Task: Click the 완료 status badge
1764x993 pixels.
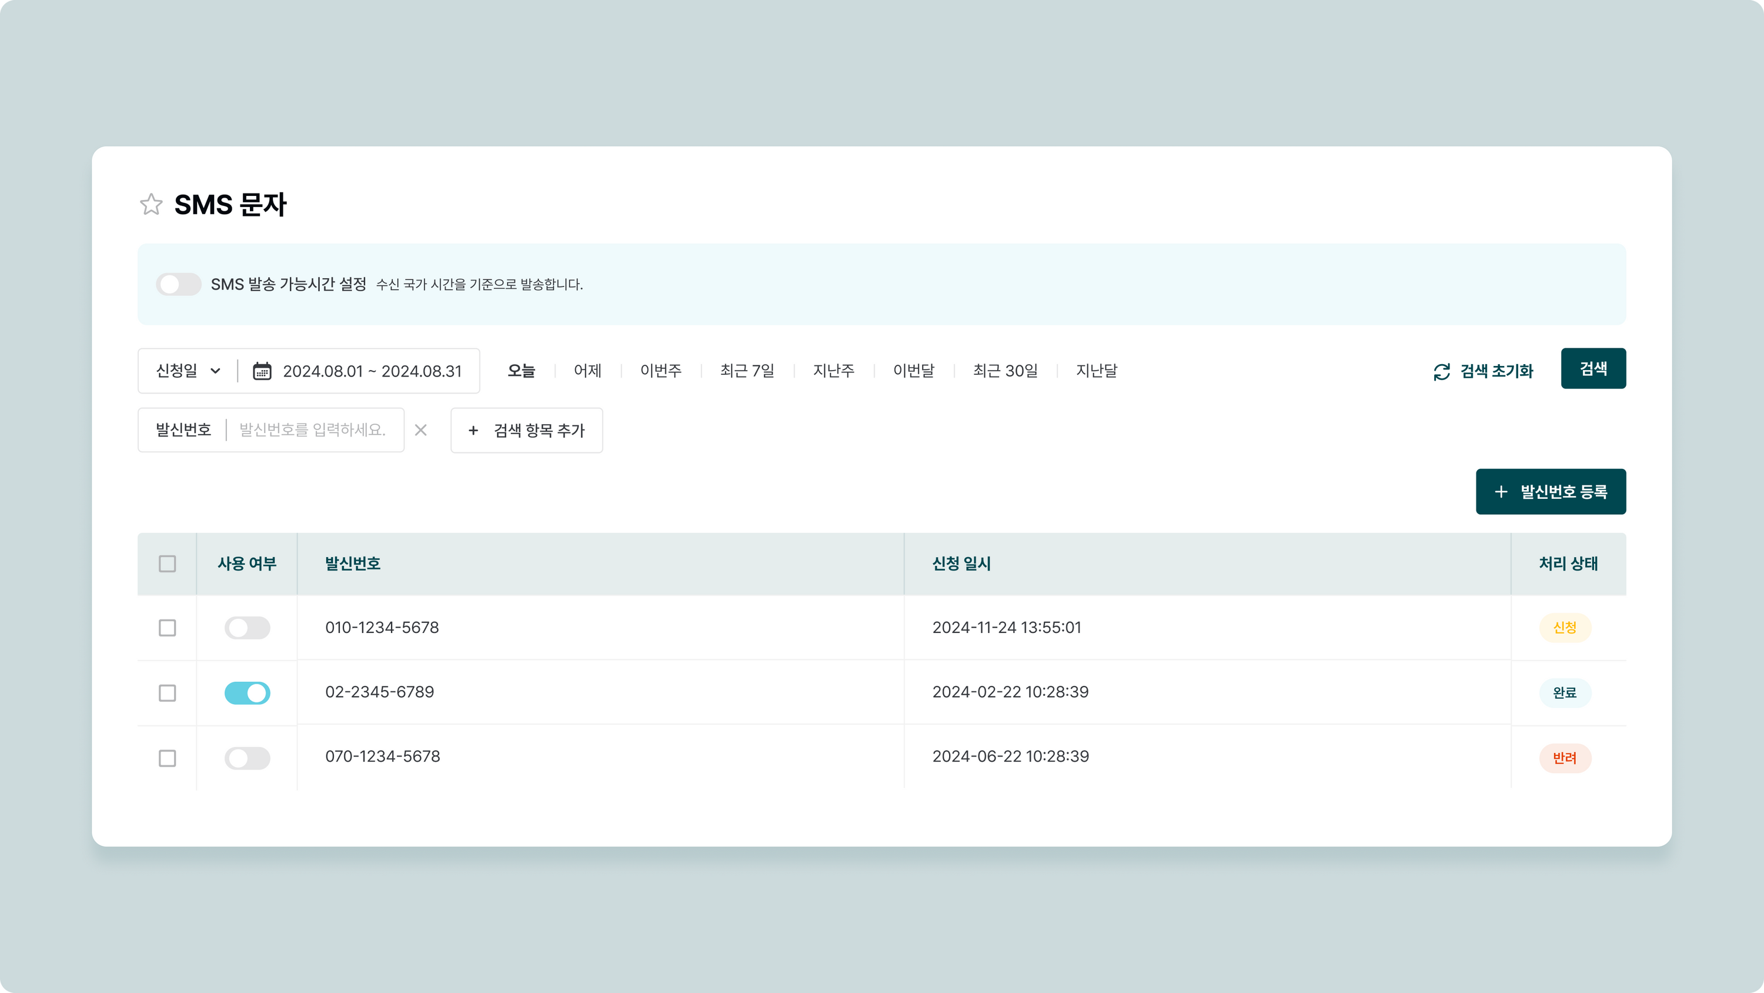Action: coord(1565,693)
